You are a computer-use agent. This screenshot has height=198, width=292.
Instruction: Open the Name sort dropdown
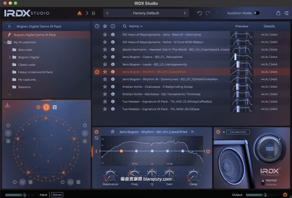pos(136,26)
